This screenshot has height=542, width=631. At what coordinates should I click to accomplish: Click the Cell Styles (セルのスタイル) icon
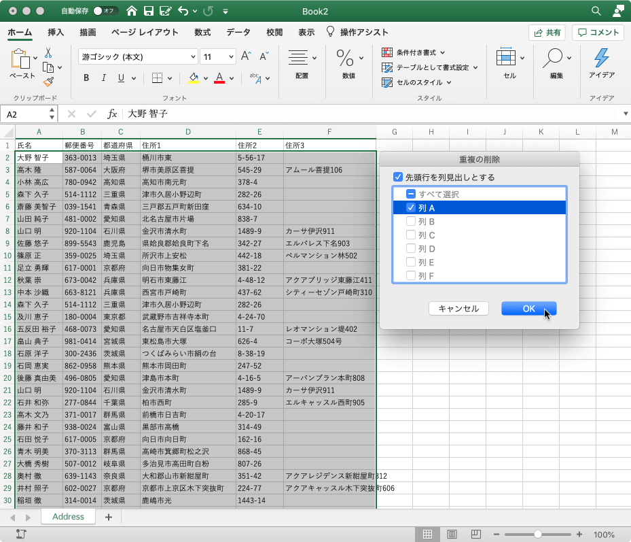click(x=387, y=82)
